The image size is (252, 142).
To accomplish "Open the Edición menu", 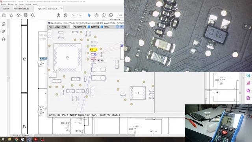I will pos(11,4).
